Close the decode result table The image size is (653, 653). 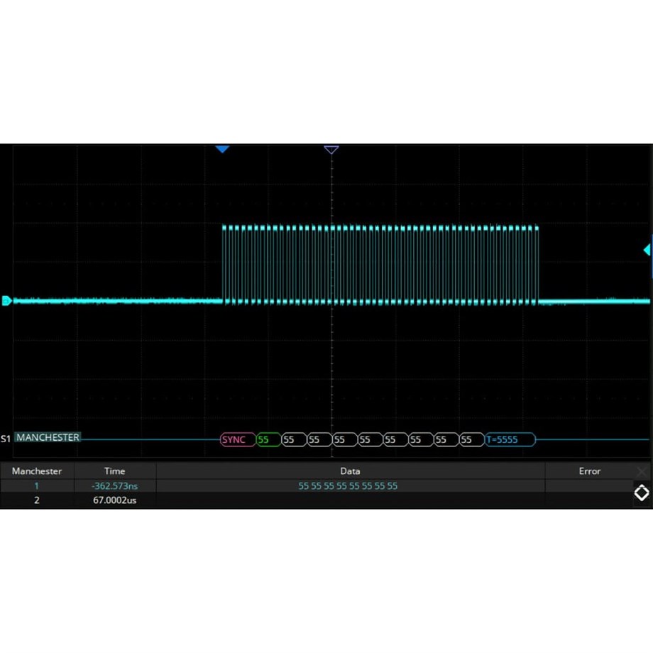click(x=643, y=471)
